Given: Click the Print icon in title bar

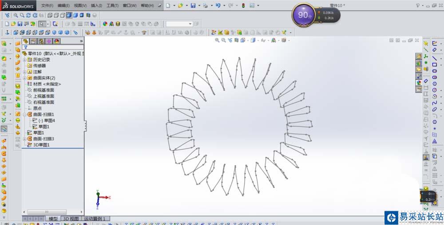Looking at the screenshot, I should (x=206, y=5).
